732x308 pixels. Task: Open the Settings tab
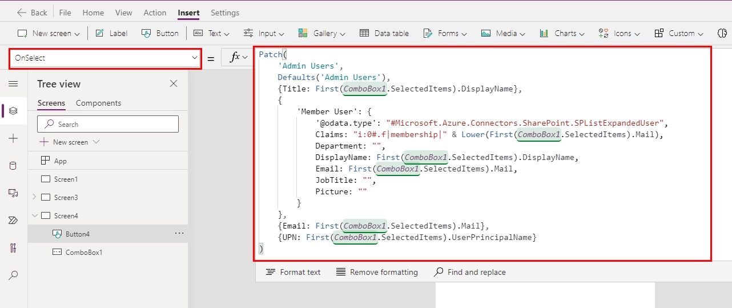(225, 13)
